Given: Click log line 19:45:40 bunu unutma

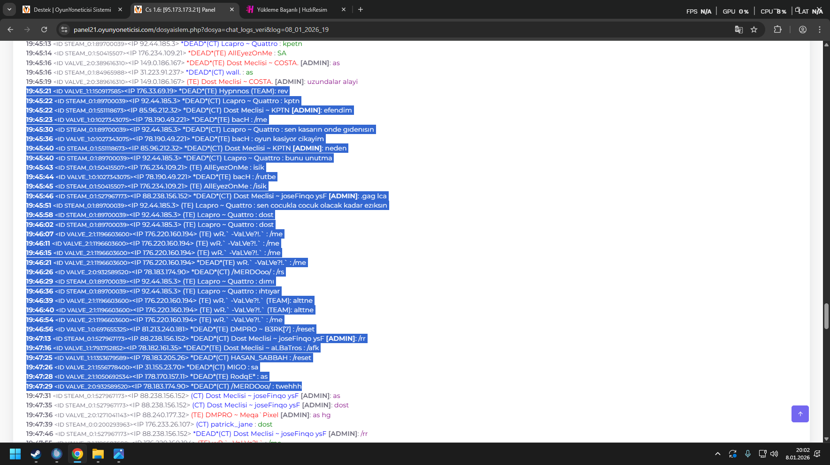Looking at the screenshot, I should 180,158.
